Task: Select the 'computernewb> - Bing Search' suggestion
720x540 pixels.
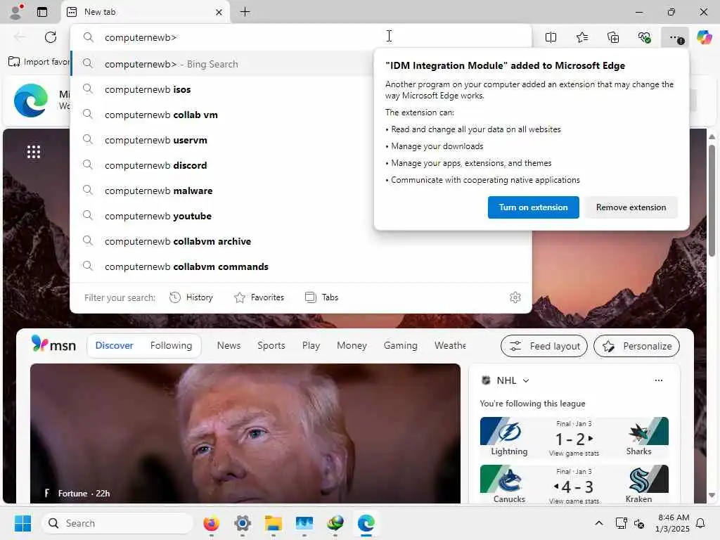Action: click(x=222, y=64)
